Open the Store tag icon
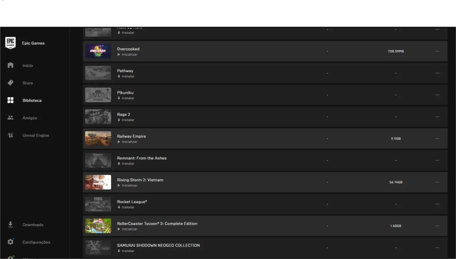Image resolution: width=456 pixels, height=259 pixels. 10,83
